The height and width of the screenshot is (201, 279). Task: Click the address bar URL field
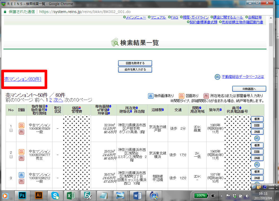pyautogui.click(x=133, y=12)
